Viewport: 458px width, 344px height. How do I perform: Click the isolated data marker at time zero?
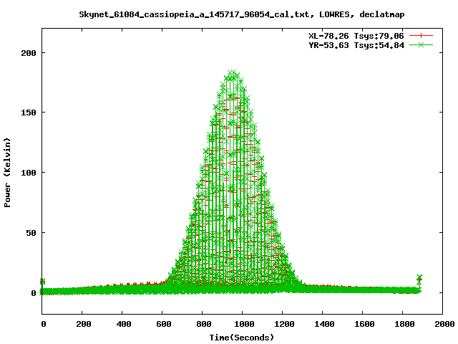point(43,282)
